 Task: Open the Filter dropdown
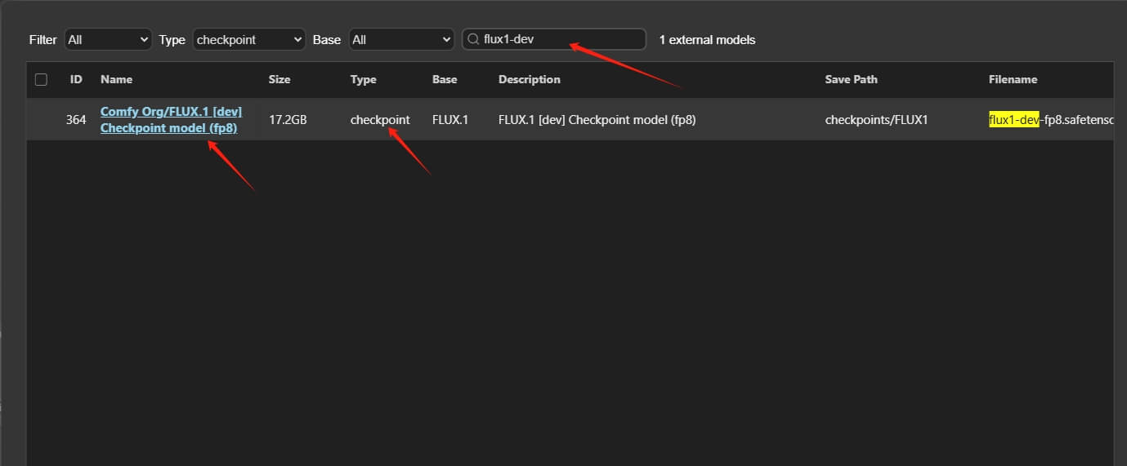[x=108, y=39]
